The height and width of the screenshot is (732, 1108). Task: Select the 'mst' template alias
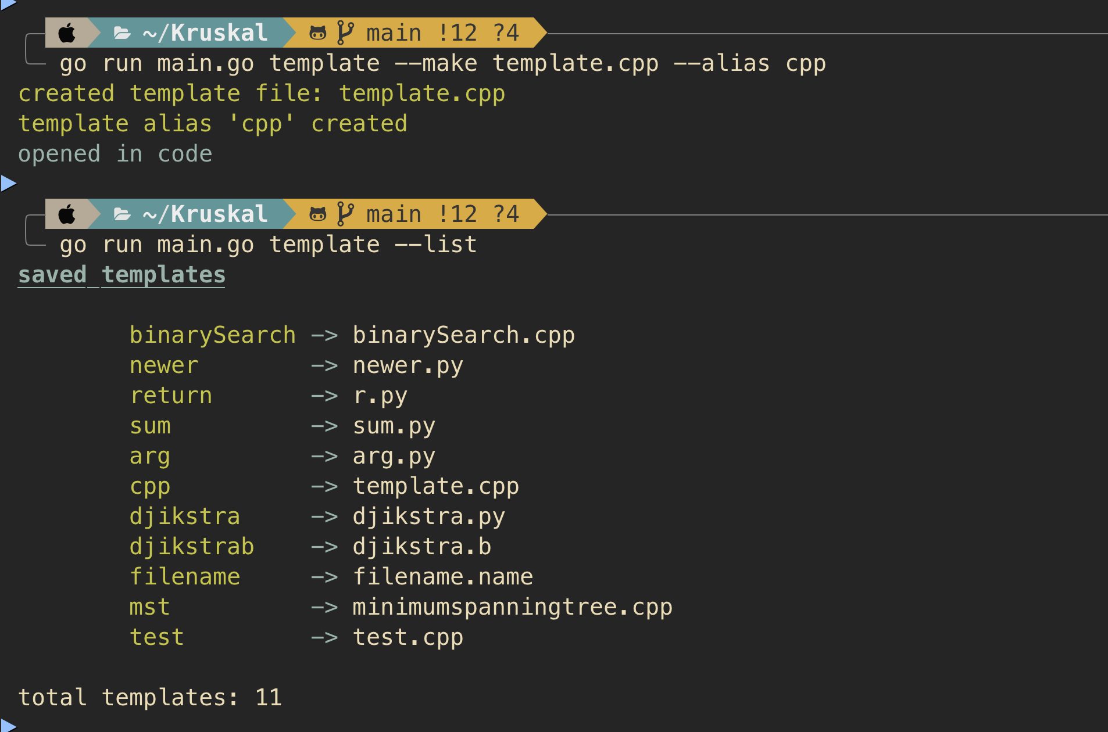coord(149,607)
